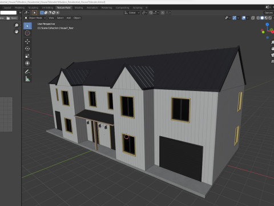274x206 pixels.
Task: Toggle proportional editing icon
Action: tap(163, 13)
